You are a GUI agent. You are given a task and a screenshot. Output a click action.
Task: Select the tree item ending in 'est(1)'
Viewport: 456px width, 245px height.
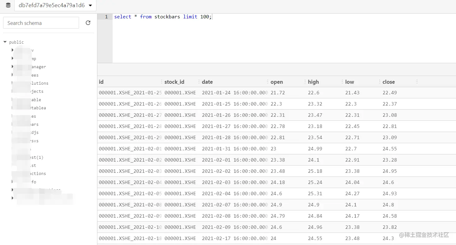coord(36,157)
